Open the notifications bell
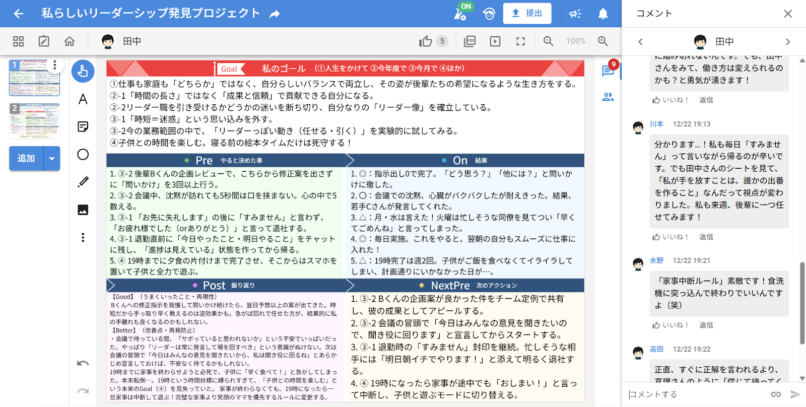Viewport: 806px width, 407px height. click(603, 14)
